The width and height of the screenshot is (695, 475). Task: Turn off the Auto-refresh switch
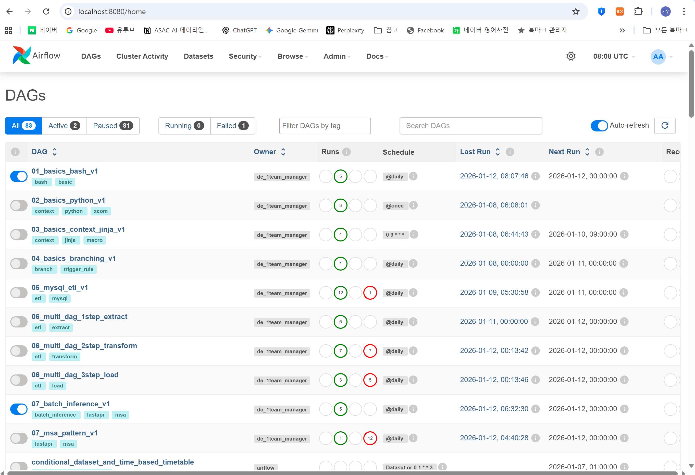click(x=599, y=126)
